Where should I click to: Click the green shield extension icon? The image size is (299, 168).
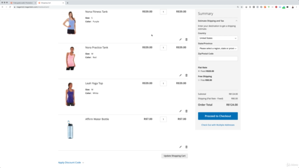pos(269,7)
